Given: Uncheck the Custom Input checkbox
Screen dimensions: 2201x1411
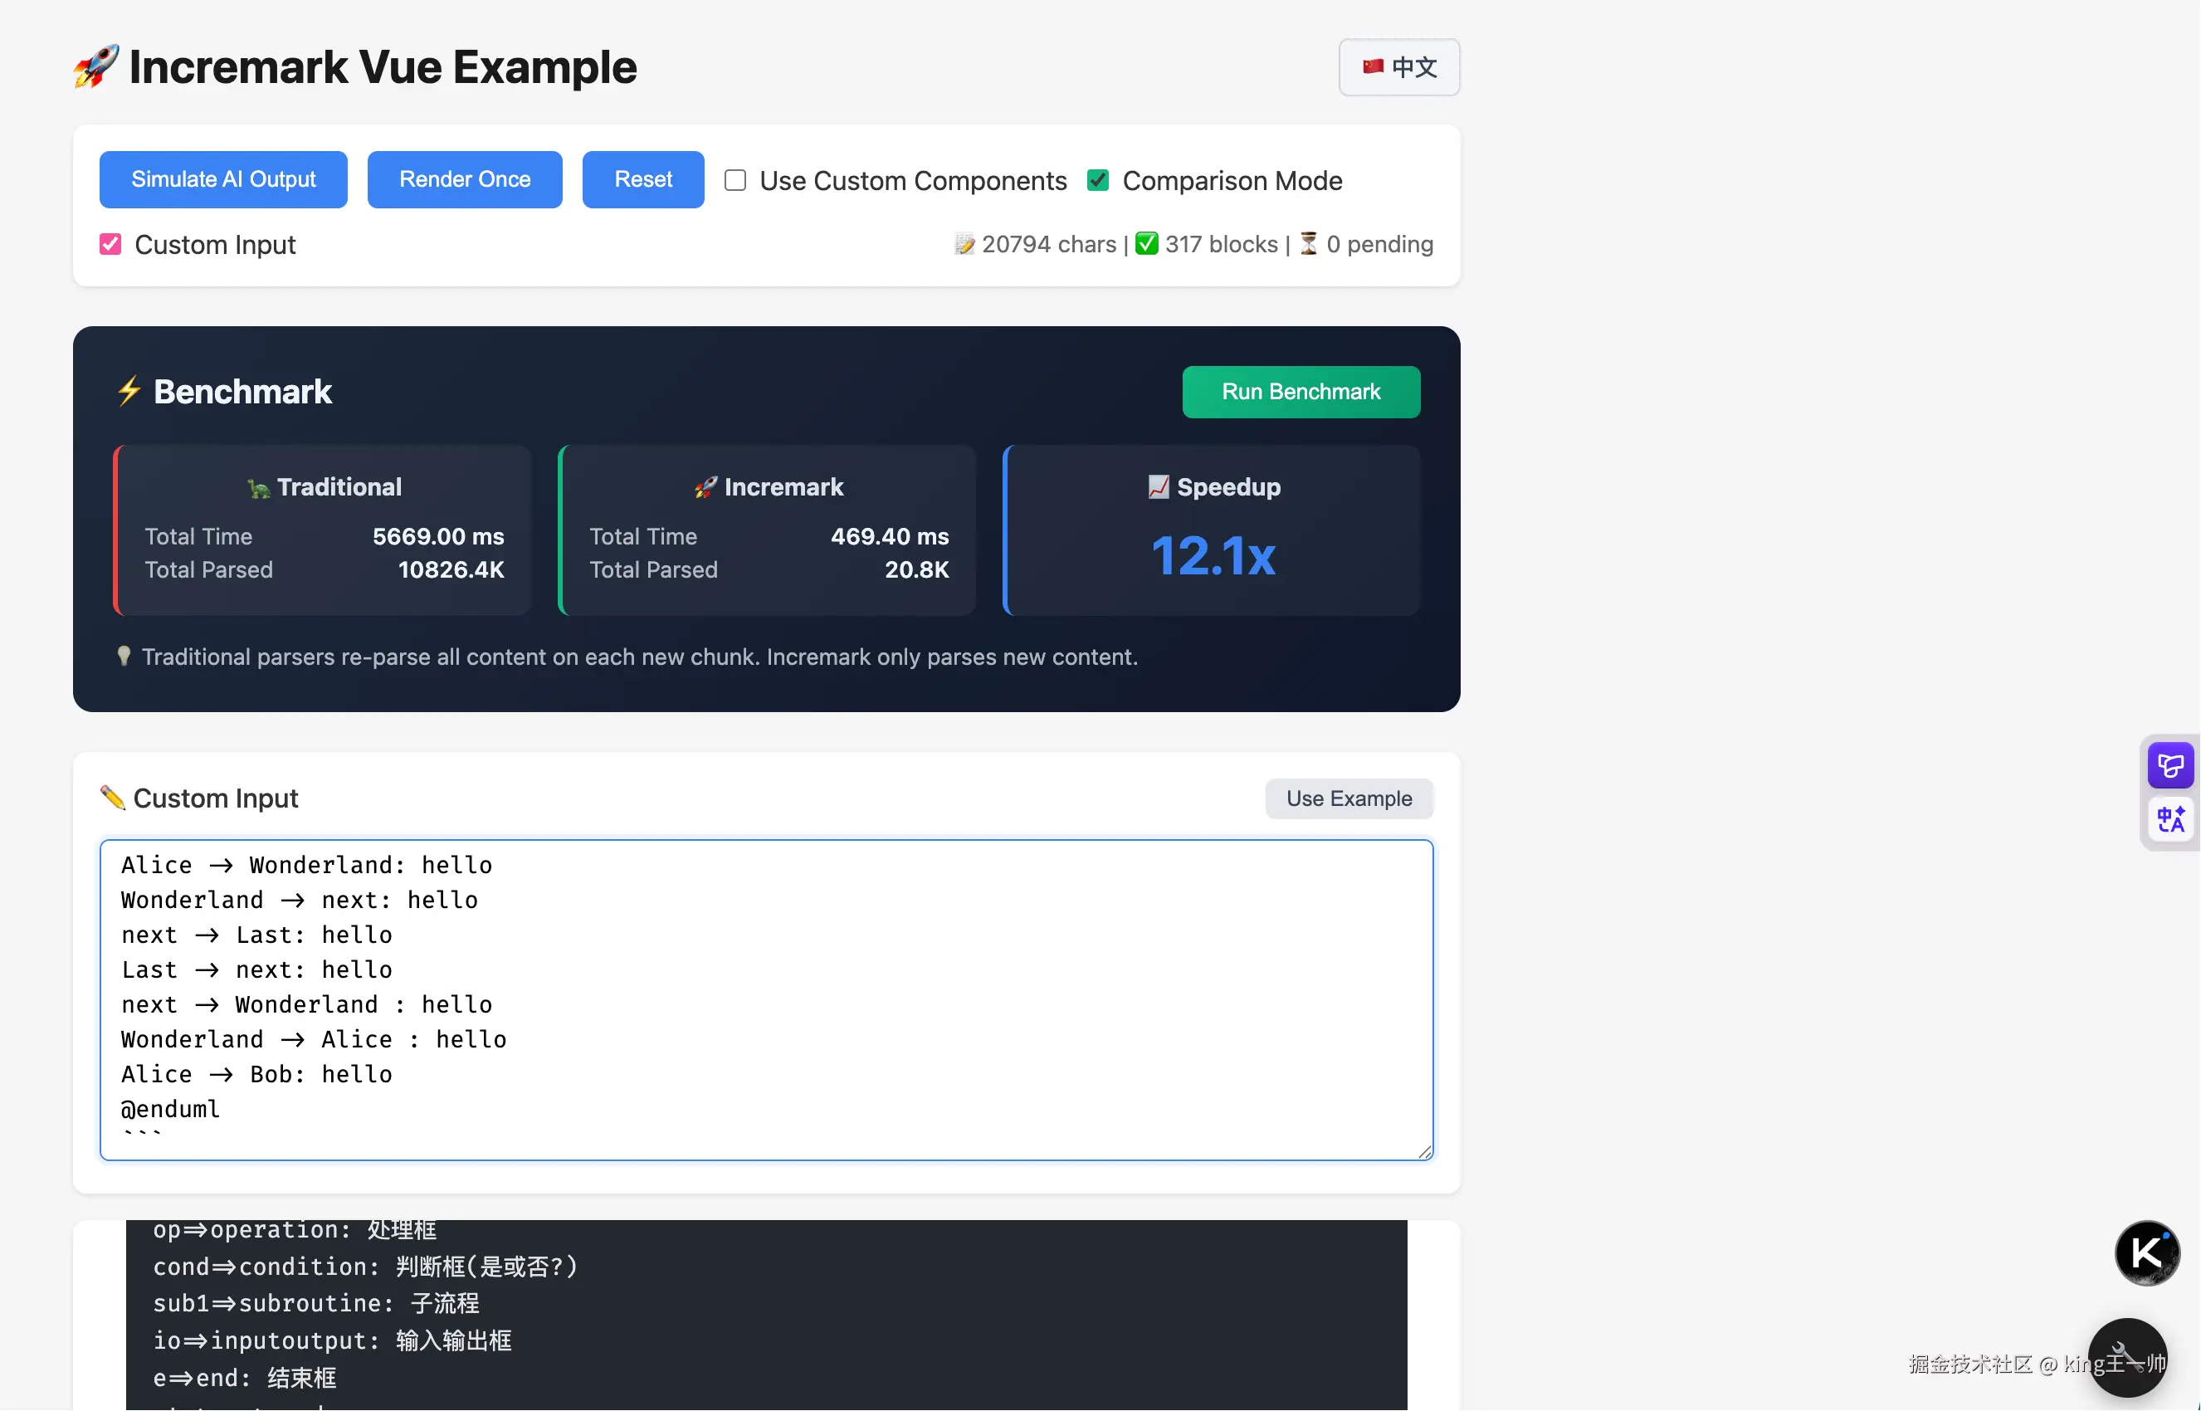Looking at the screenshot, I should pyautogui.click(x=110, y=245).
